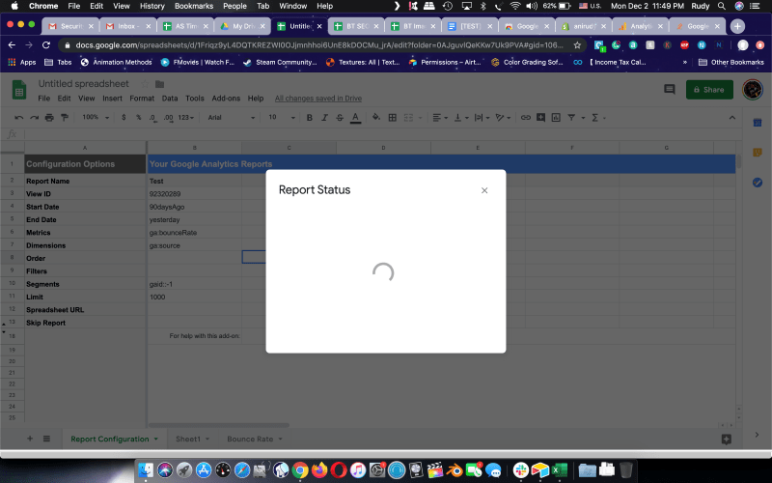Click the Untitled spreadsheet title field
Screen dimensions: 772x483
[x=84, y=84]
